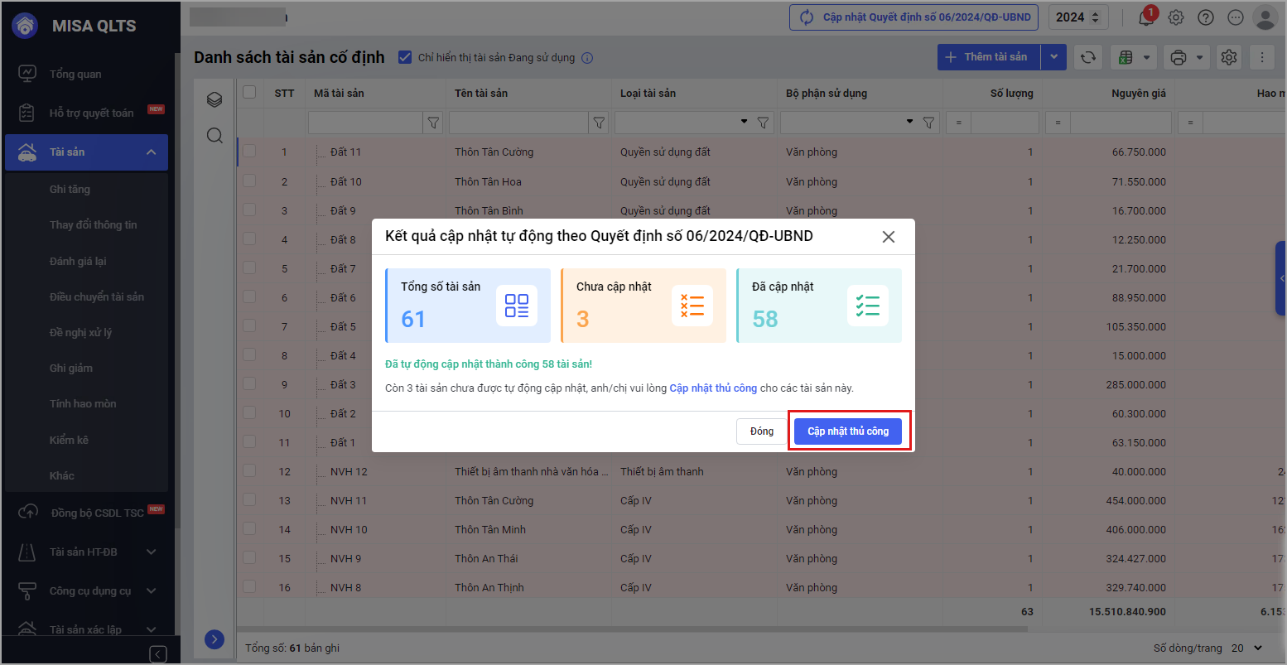Click the Đóng button in dialog
Viewport: 1287px width, 665px height.
click(761, 431)
